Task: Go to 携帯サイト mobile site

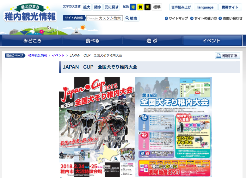Action: click(230, 7)
